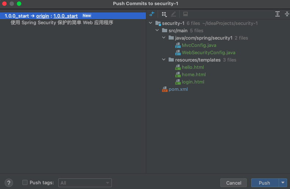Enable the Push tags checkbox

pyautogui.click(x=25, y=182)
